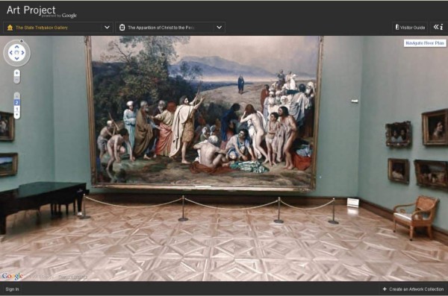Screen dimensions: 448x296
Task: Click the artwork dropdown chevron arrow
Action: click(219, 28)
